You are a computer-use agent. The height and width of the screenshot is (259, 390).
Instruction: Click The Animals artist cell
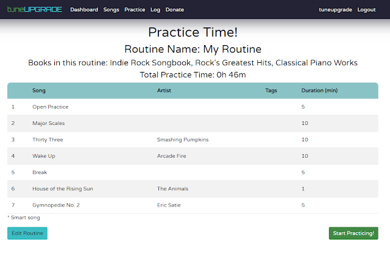click(x=172, y=189)
